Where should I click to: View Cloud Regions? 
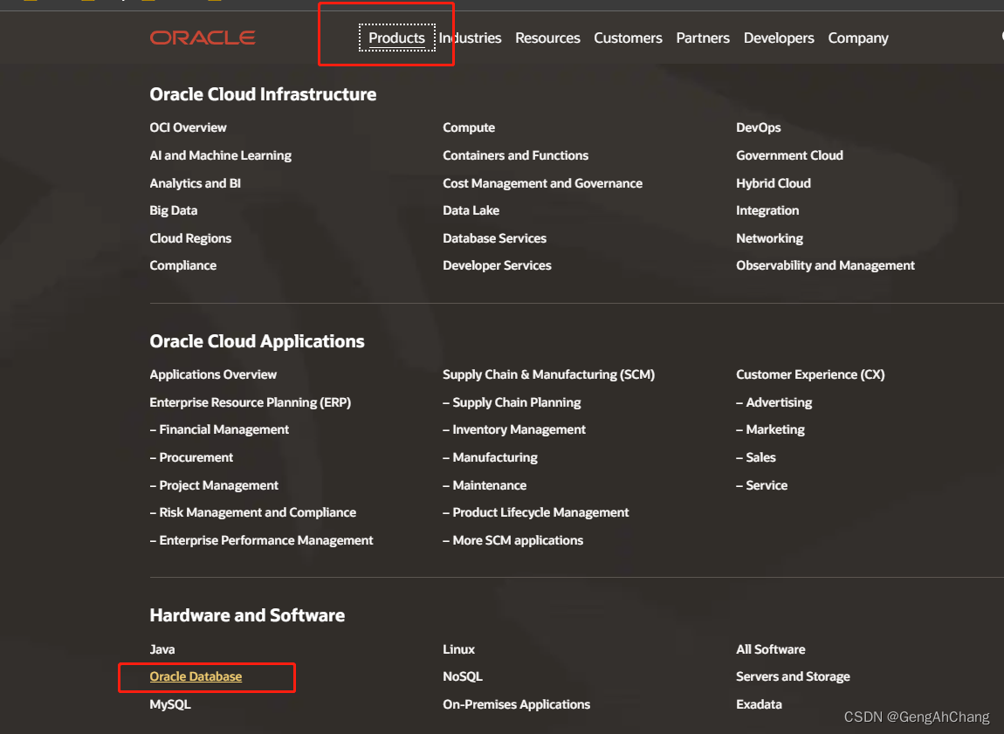click(x=190, y=238)
